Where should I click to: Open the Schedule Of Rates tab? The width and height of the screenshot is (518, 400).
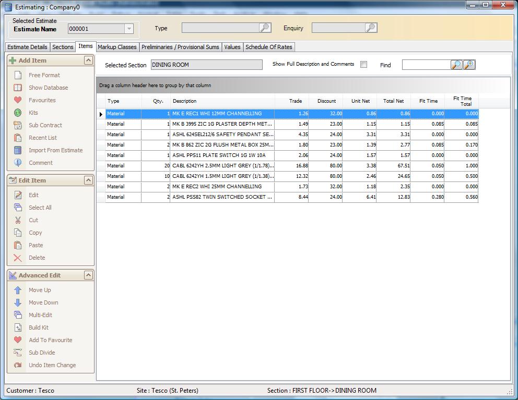point(269,47)
